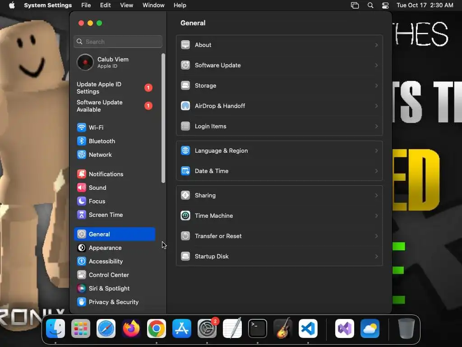The width and height of the screenshot is (462, 347).
Task: Click the Sharing icon
Action: [185, 195]
